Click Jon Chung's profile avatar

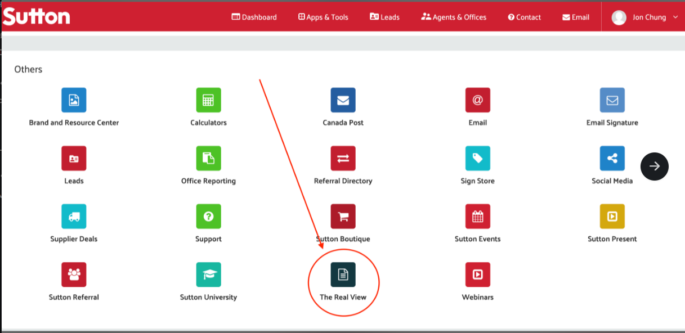click(619, 17)
